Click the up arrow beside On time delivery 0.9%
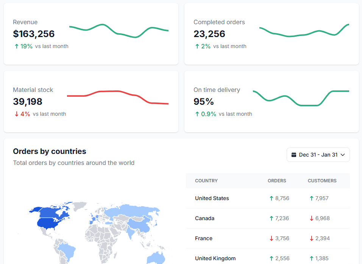The height and width of the screenshot is (264, 362). click(197, 114)
